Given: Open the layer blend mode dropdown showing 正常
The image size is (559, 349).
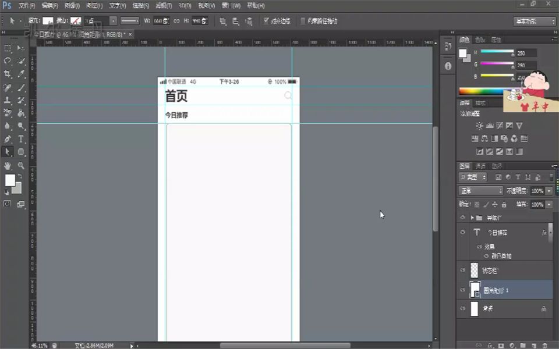Looking at the screenshot, I should (480, 191).
